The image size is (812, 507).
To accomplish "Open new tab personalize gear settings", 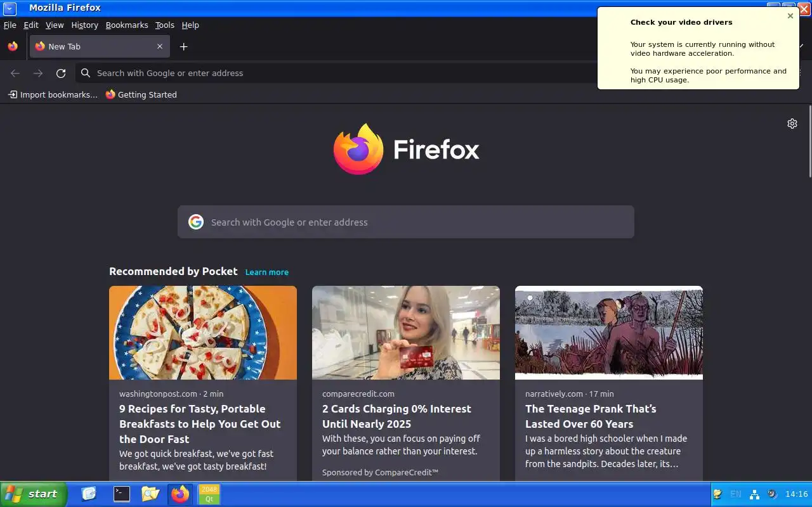I will click(792, 124).
